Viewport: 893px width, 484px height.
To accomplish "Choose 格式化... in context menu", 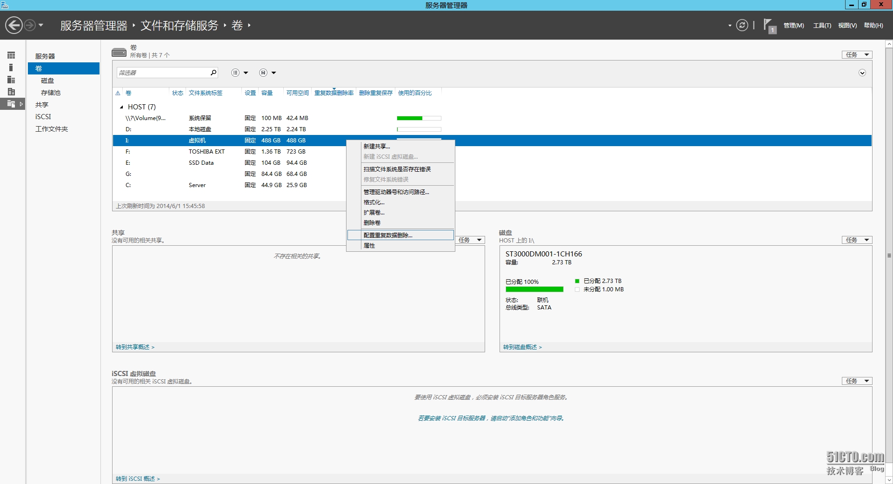I will pyautogui.click(x=400, y=202).
